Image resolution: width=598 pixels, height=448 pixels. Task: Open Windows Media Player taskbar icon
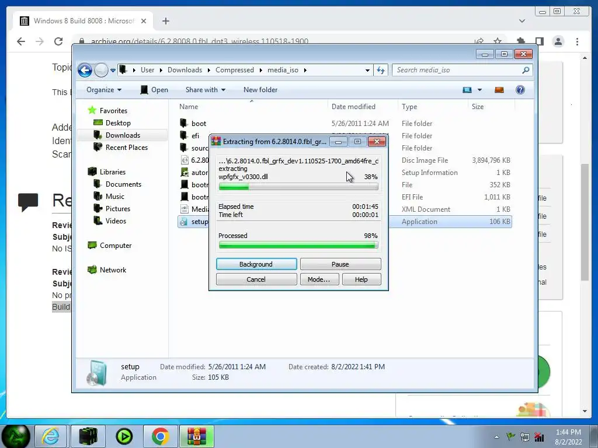point(124,436)
